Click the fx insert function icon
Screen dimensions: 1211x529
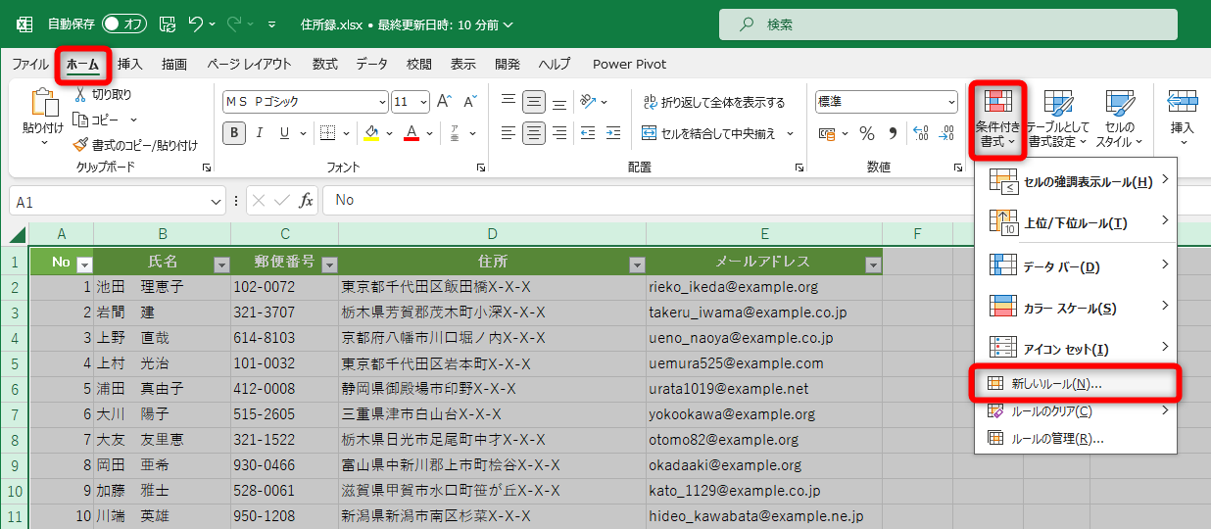click(306, 201)
